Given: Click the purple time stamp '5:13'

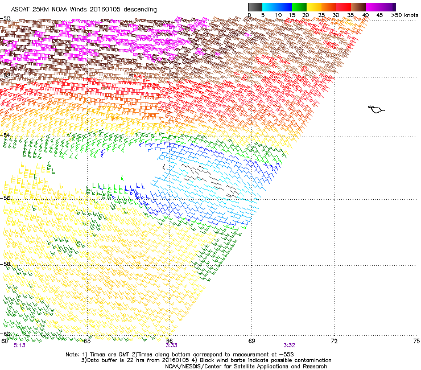Looking at the screenshot, I should point(19,346).
